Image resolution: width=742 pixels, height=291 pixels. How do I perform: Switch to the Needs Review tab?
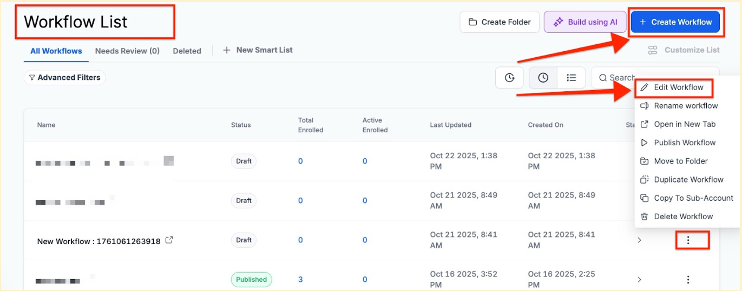pyautogui.click(x=127, y=51)
